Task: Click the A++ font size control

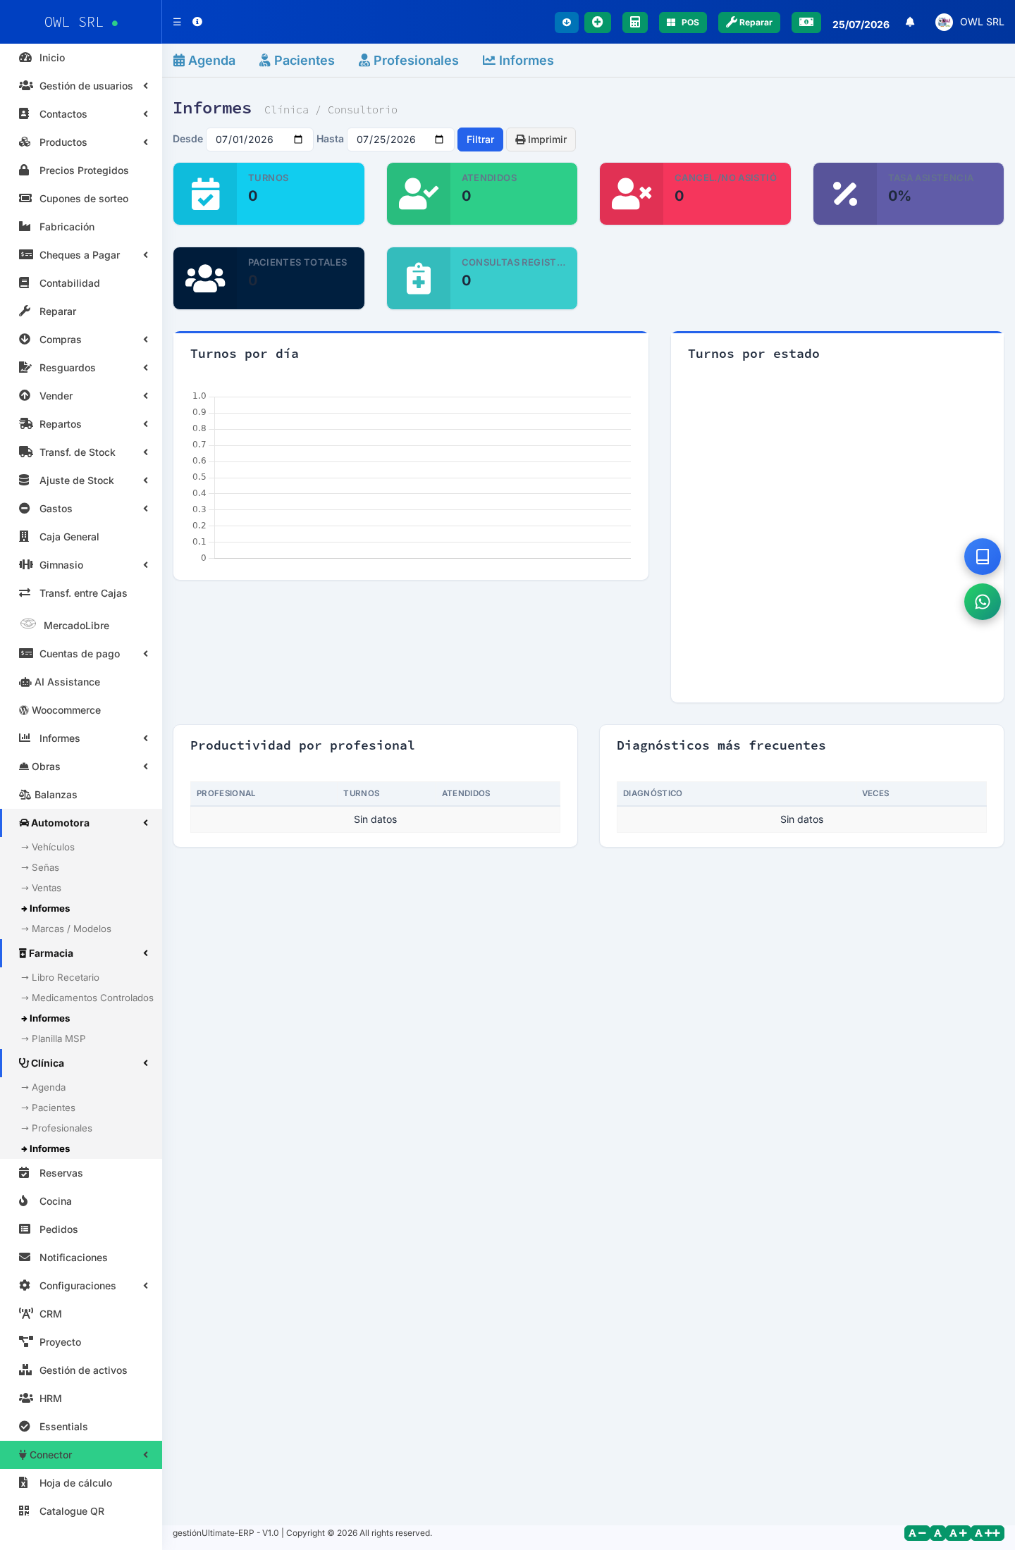Action: tap(988, 1533)
